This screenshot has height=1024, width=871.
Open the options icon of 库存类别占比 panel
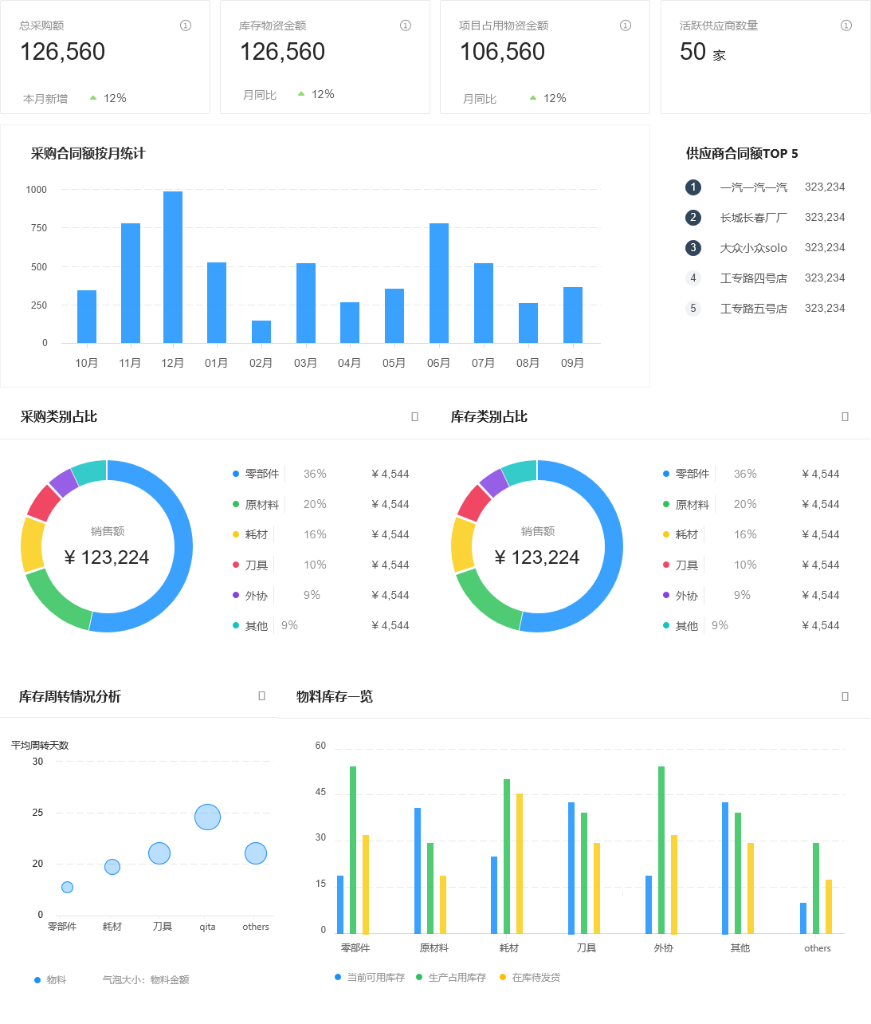(845, 416)
